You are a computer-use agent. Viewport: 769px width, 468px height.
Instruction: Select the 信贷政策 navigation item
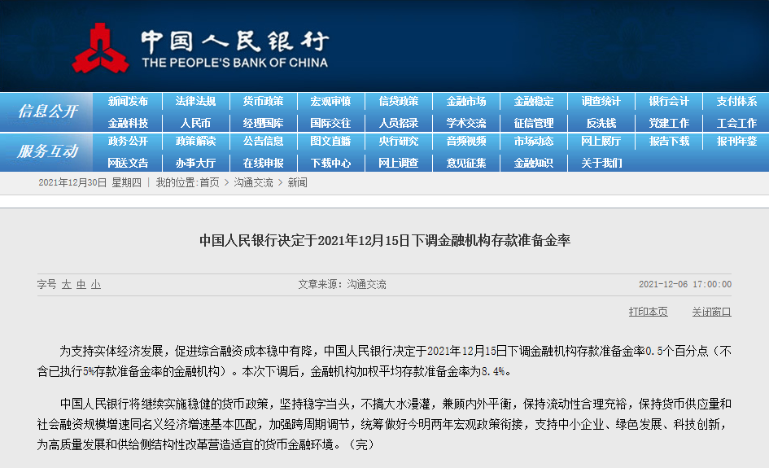pyautogui.click(x=398, y=102)
